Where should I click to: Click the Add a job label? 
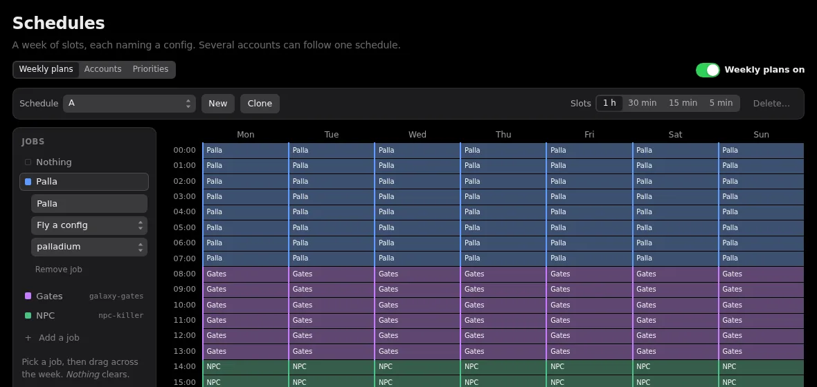click(59, 337)
